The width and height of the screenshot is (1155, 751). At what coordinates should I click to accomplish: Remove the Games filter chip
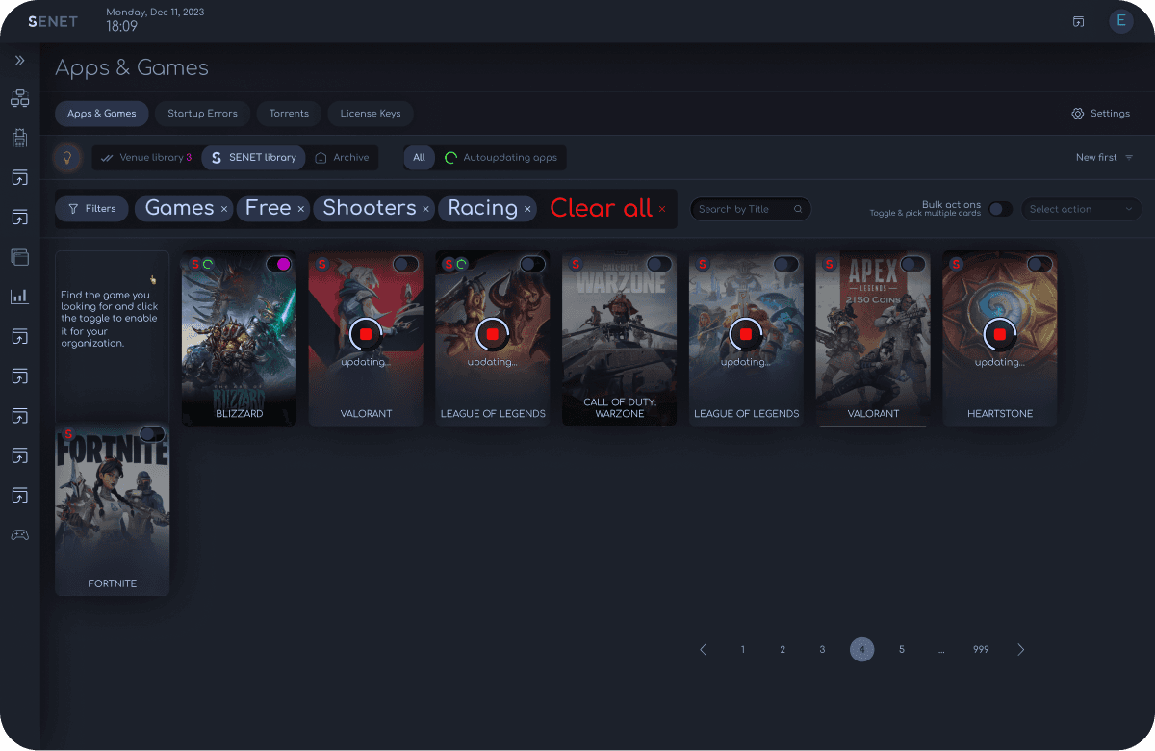[224, 209]
